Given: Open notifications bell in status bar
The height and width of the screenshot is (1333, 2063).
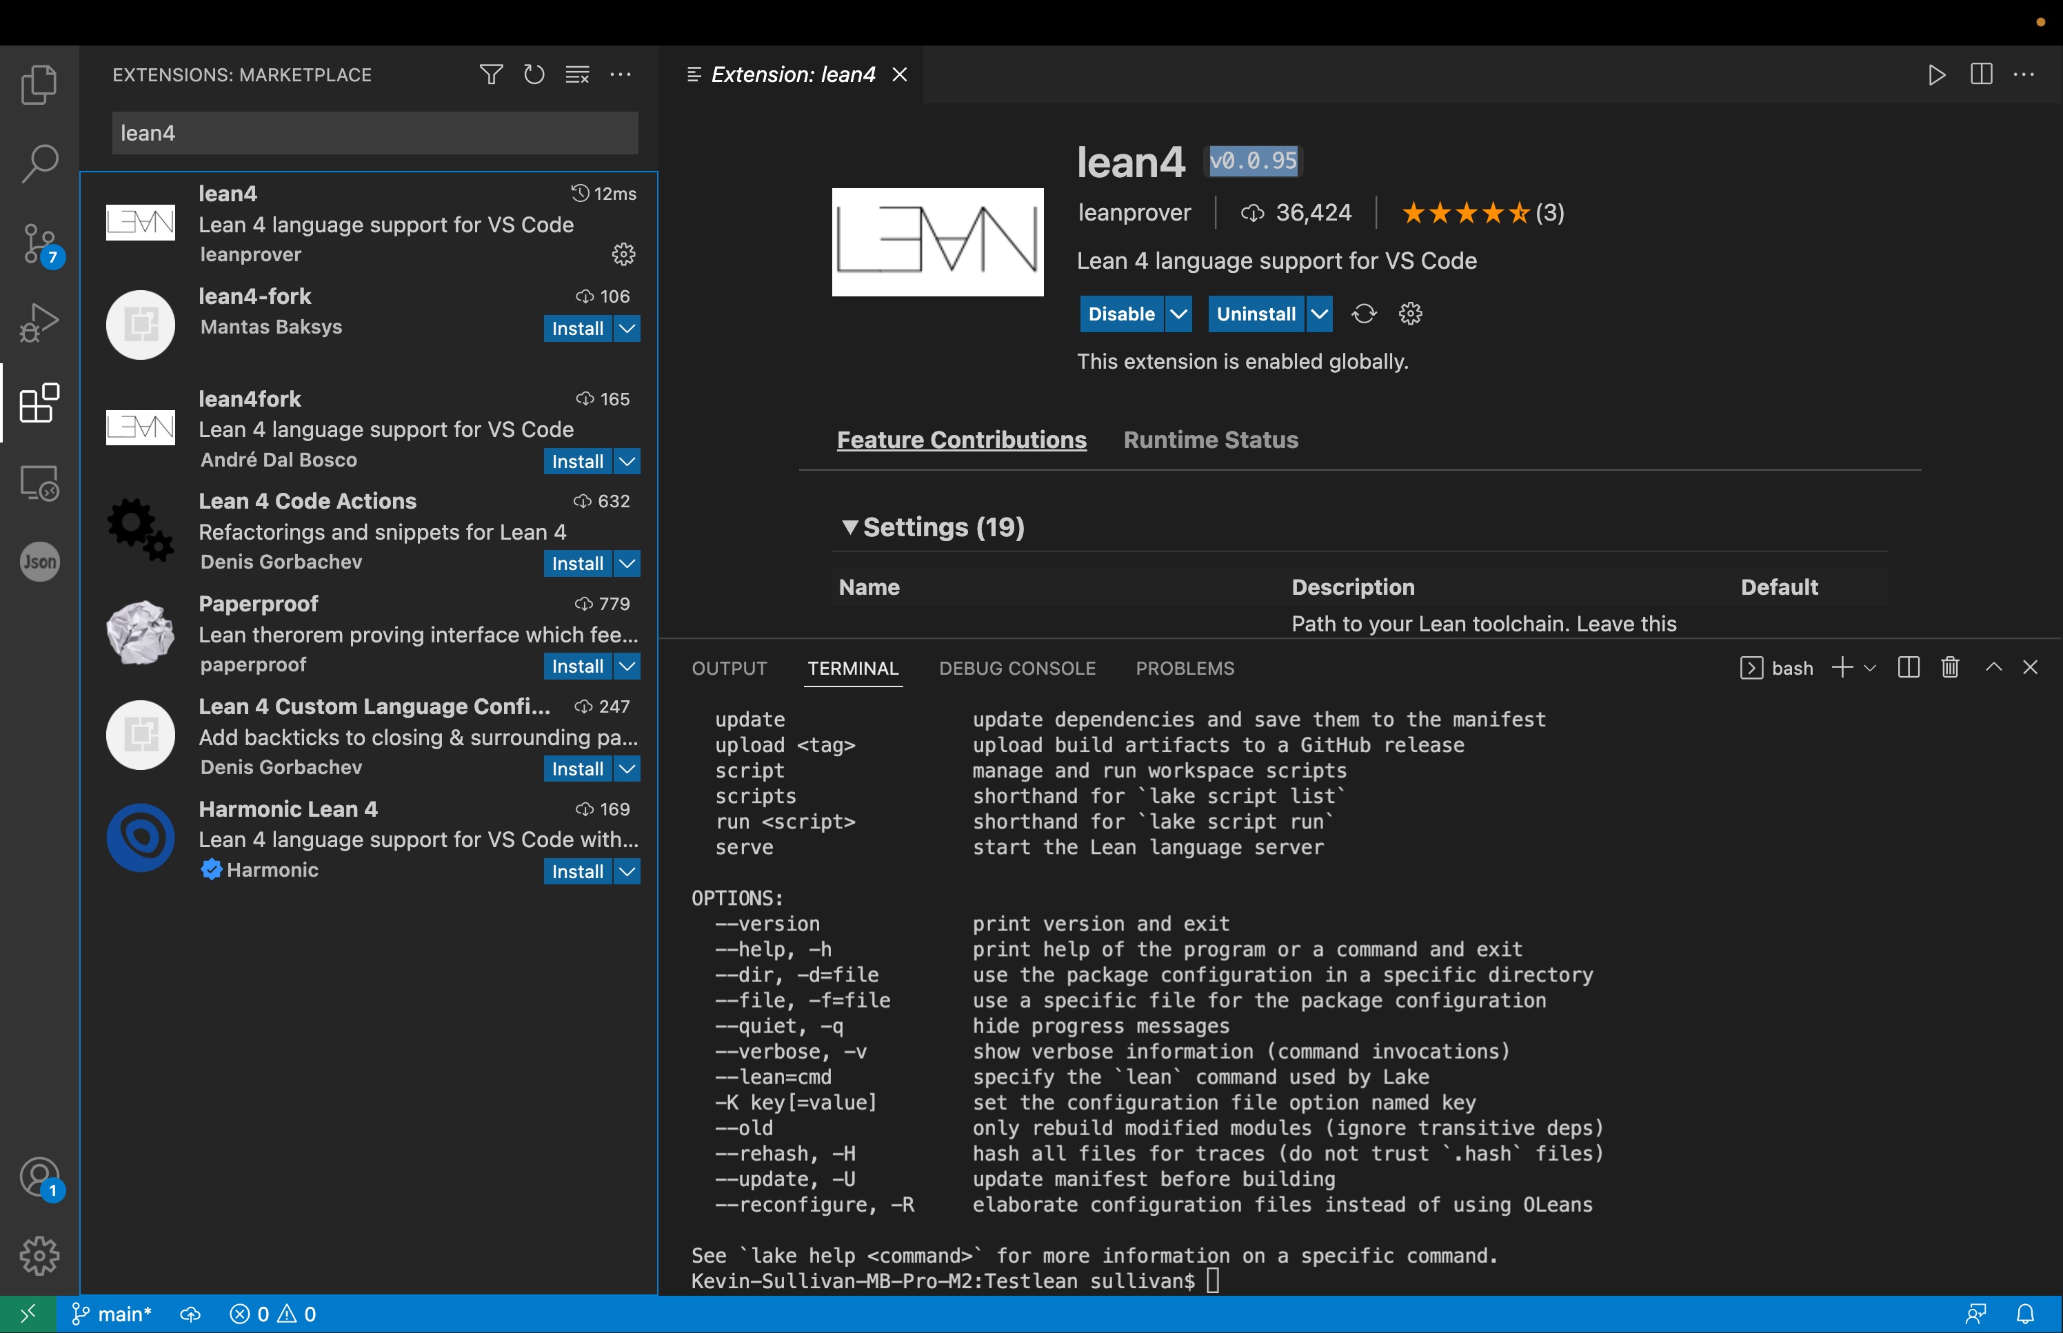Looking at the screenshot, I should click(x=2025, y=1314).
